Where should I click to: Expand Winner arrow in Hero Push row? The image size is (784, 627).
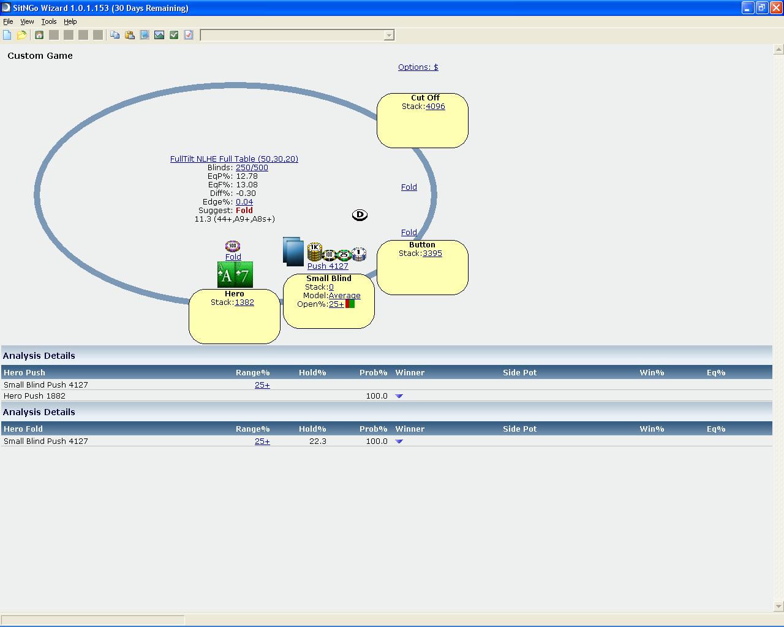(x=399, y=396)
